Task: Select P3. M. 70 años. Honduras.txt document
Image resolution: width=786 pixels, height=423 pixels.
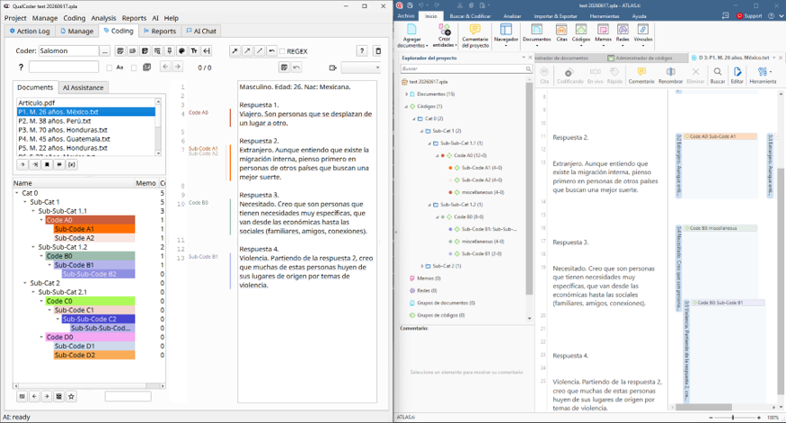Action: [x=85, y=130]
